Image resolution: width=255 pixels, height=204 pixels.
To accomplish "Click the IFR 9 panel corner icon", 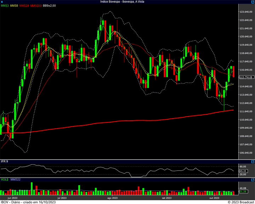I will 253,161.
